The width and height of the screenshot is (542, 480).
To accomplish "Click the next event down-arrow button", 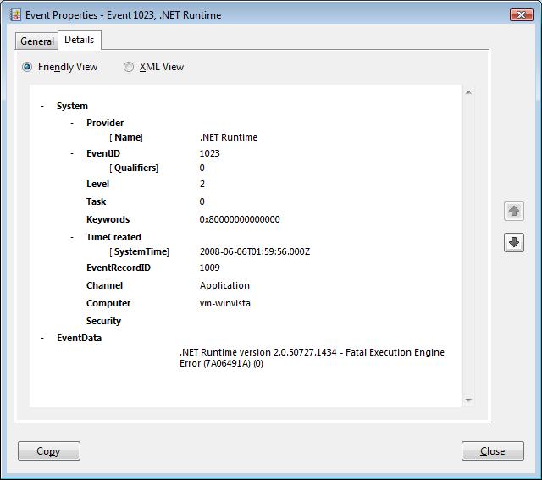I will pyautogui.click(x=514, y=242).
